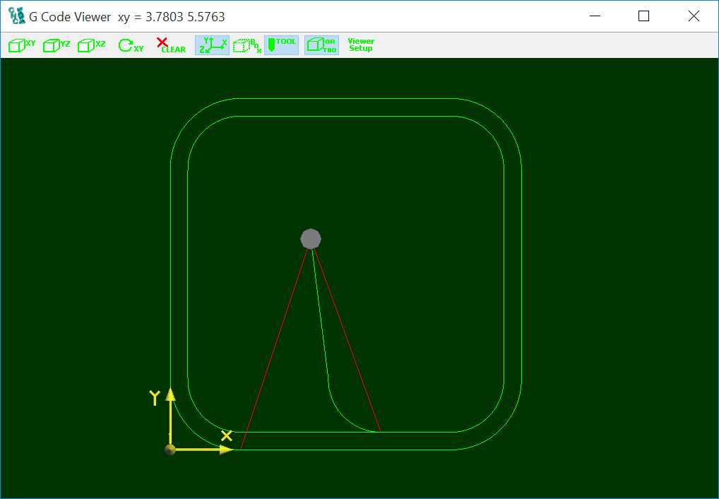This screenshot has width=719, height=499.
Task: Minimize the G Code Viewer window
Action: point(594,16)
